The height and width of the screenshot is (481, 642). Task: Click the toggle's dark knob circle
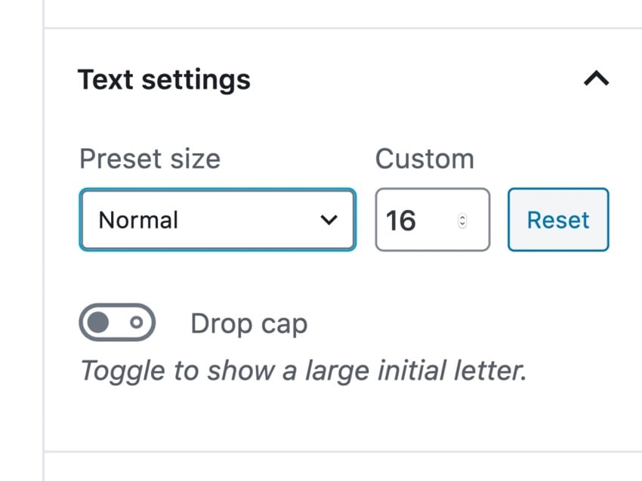point(98,323)
